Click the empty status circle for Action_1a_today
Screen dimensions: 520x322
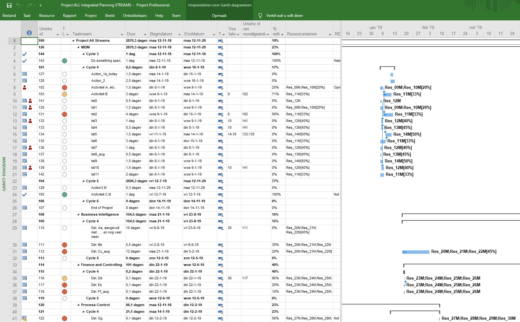(x=65, y=74)
